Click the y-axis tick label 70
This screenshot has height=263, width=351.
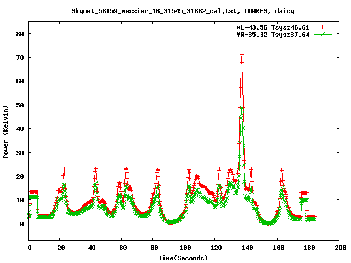[20, 58]
